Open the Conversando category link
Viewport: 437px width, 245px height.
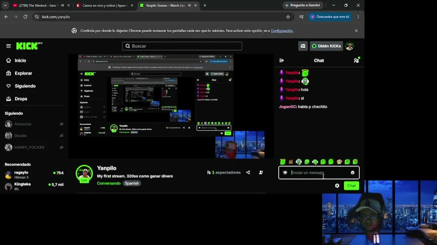tap(109, 183)
